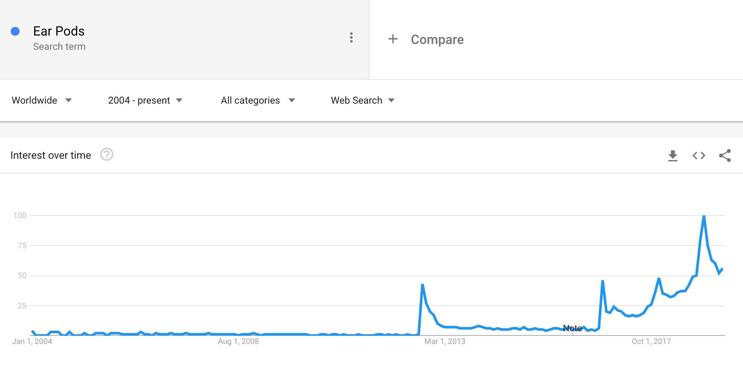The width and height of the screenshot is (743, 372).
Task: Click the Note marker on the chart
Action: point(572,328)
